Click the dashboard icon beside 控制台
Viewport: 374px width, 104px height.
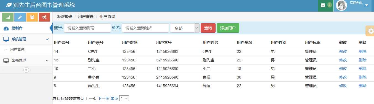pos(6,28)
